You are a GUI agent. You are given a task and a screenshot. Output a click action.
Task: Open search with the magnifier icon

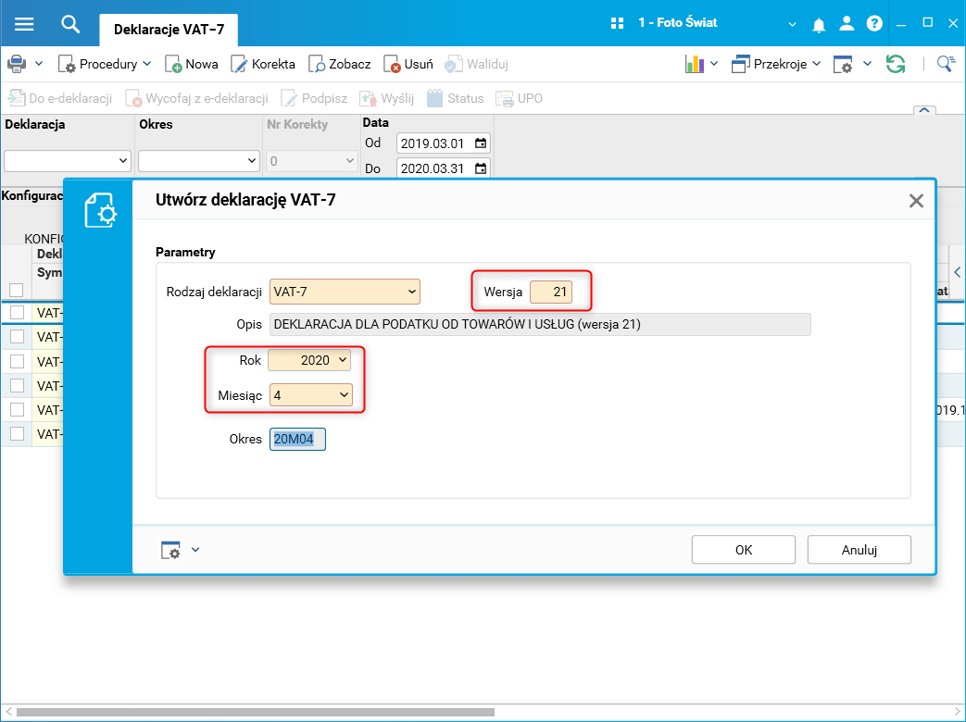pyautogui.click(x=70, y=24)
